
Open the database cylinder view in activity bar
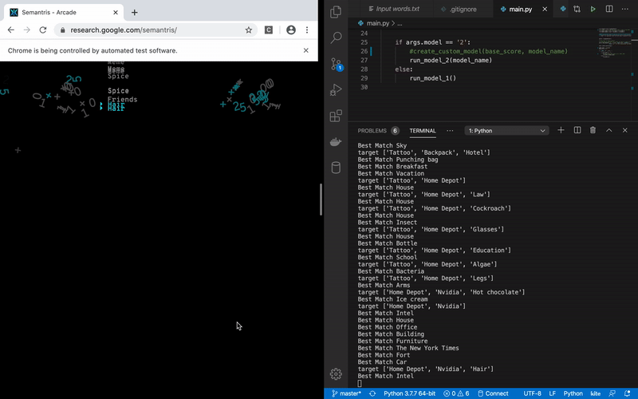click(x=336, y=168)
